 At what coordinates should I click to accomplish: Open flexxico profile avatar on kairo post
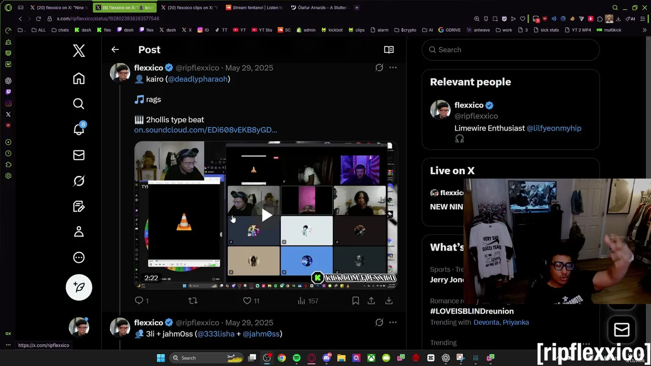pyautogui.click(x=120, y=73)
